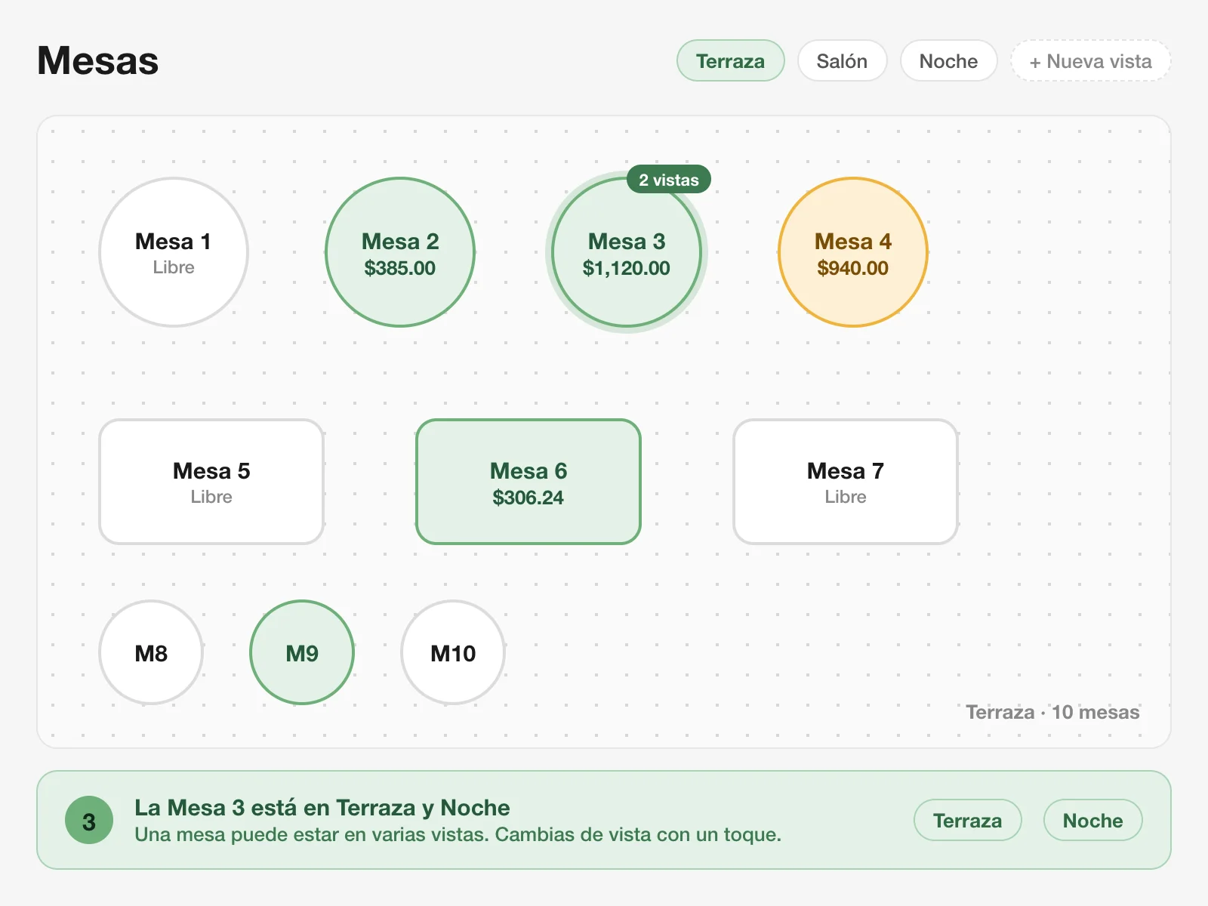Click the 2 vistas badge

[668, 180]
